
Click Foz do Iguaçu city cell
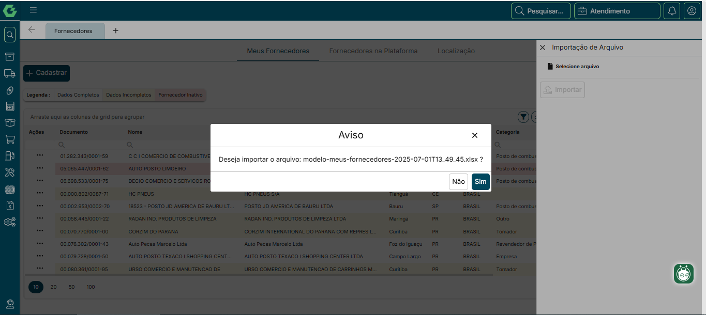pos(405,244)
